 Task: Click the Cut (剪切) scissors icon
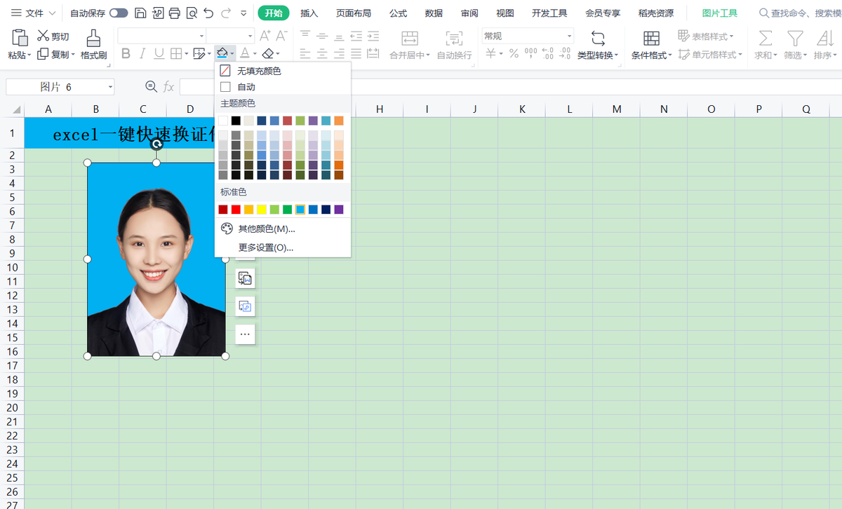point(44,36)
